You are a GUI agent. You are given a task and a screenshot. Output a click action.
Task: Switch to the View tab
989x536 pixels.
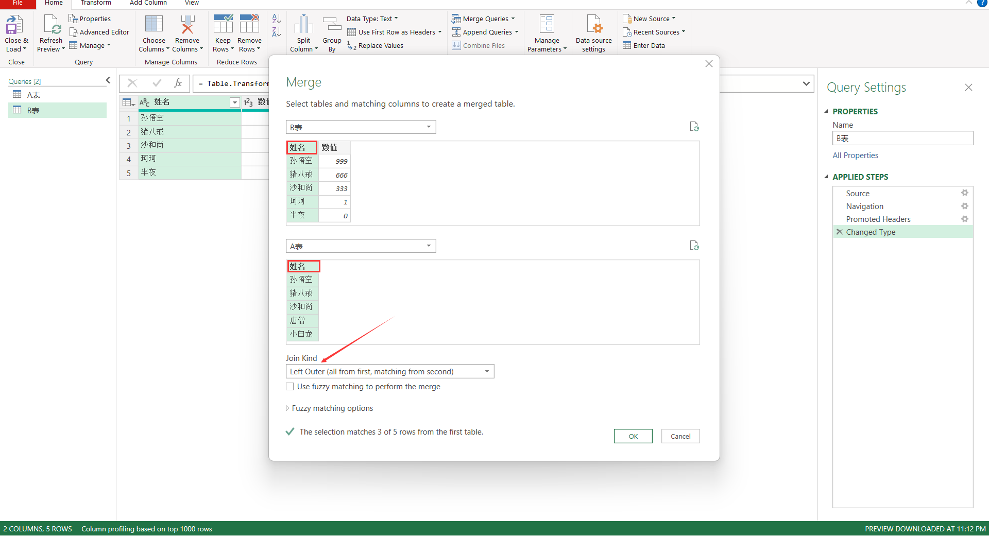pos(192,3)
